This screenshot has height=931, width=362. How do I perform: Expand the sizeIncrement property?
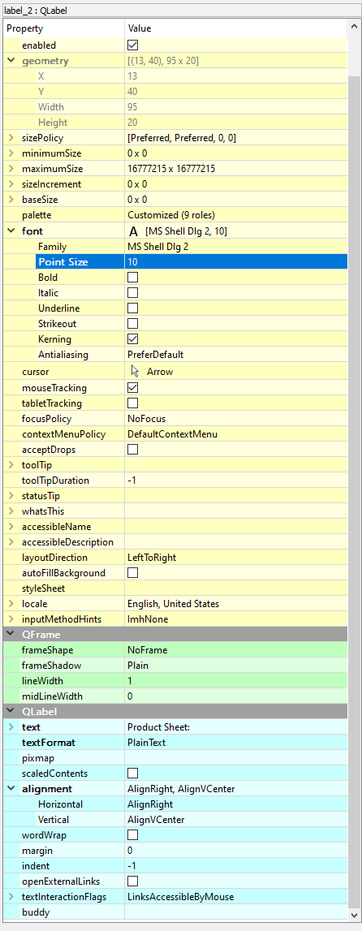[11, 184]
